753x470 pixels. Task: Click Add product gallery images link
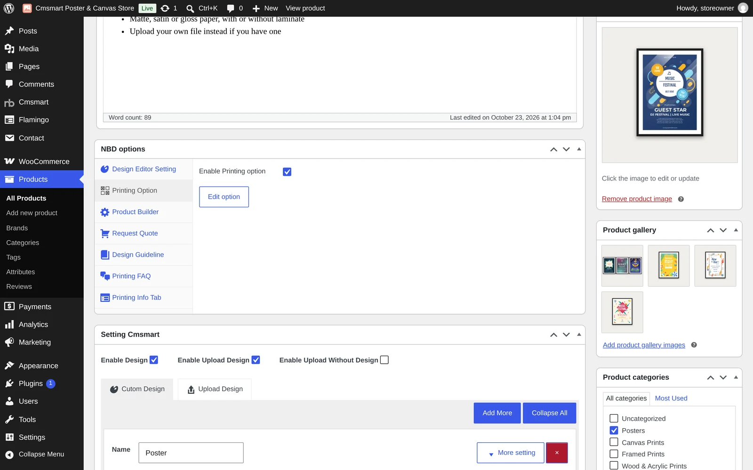pyautogui.click(x=644, y=345)
